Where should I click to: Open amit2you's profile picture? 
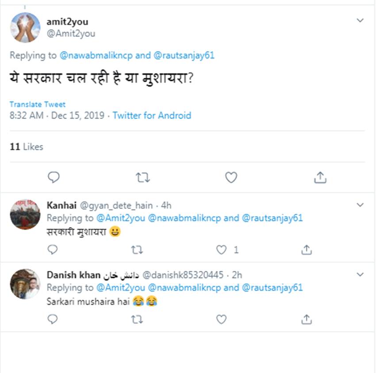[x=25, y=27]
